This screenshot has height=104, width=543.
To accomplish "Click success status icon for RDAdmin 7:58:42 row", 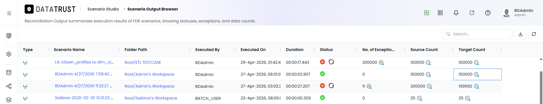I will coord(322,74).
